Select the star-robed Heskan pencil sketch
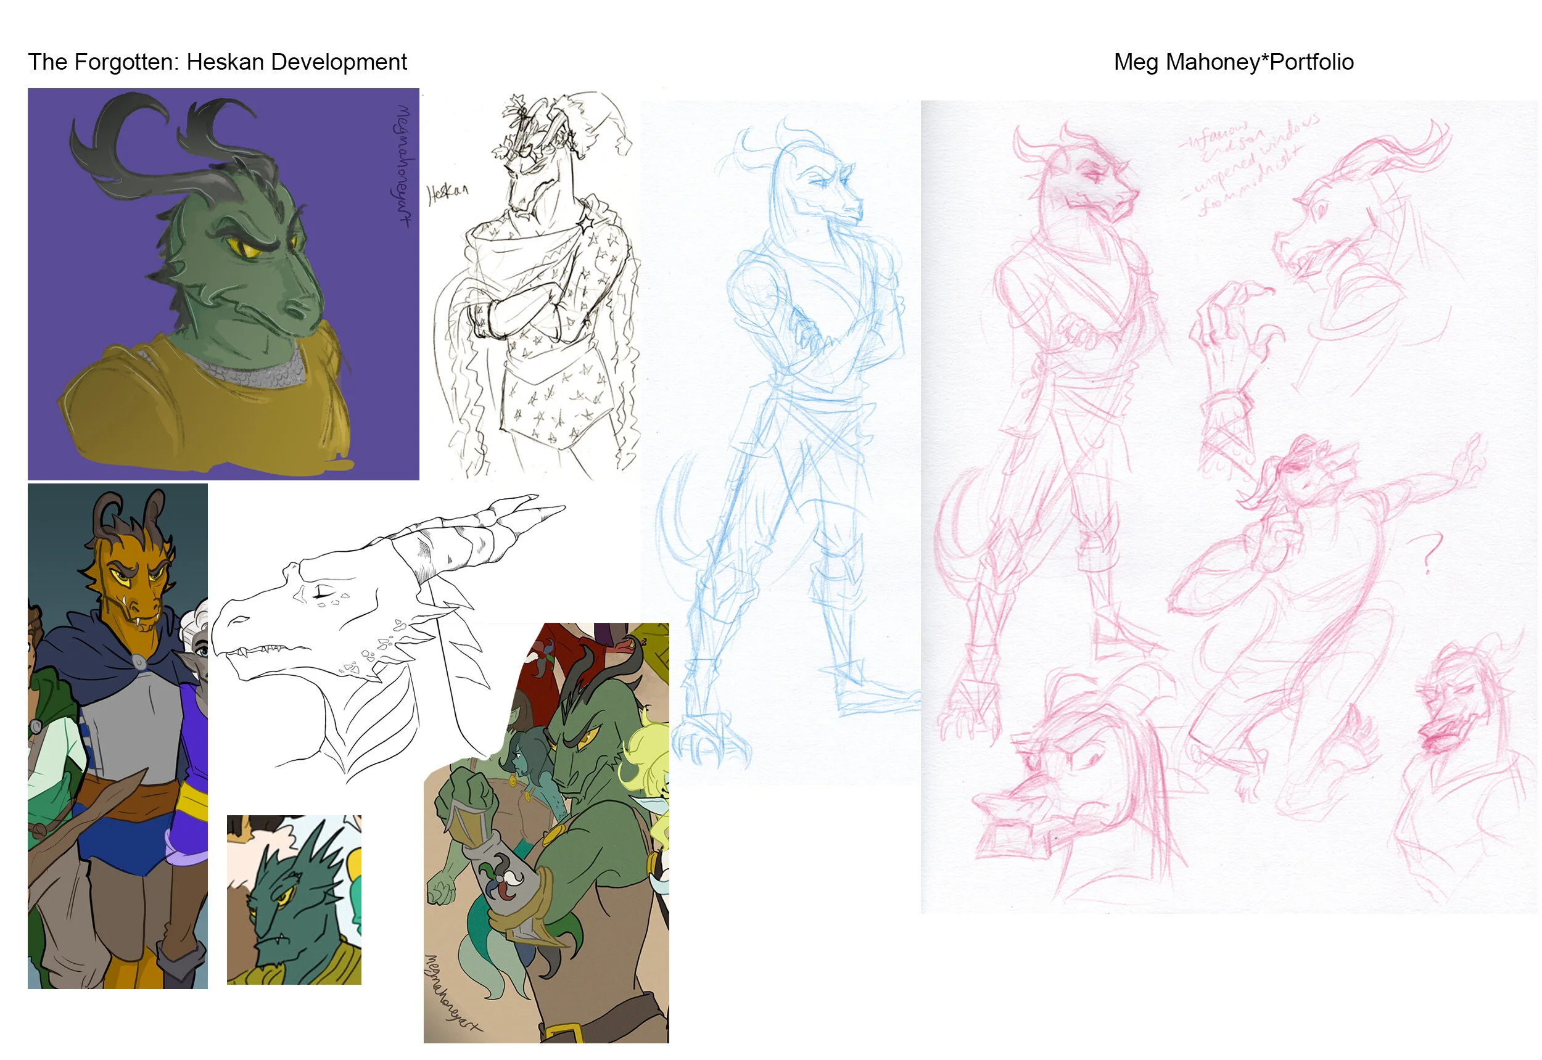The image size is (1542, 1060). (x=535, y=284)
